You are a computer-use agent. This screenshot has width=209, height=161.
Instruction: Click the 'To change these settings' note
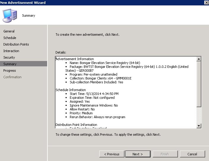coord(108,135)
